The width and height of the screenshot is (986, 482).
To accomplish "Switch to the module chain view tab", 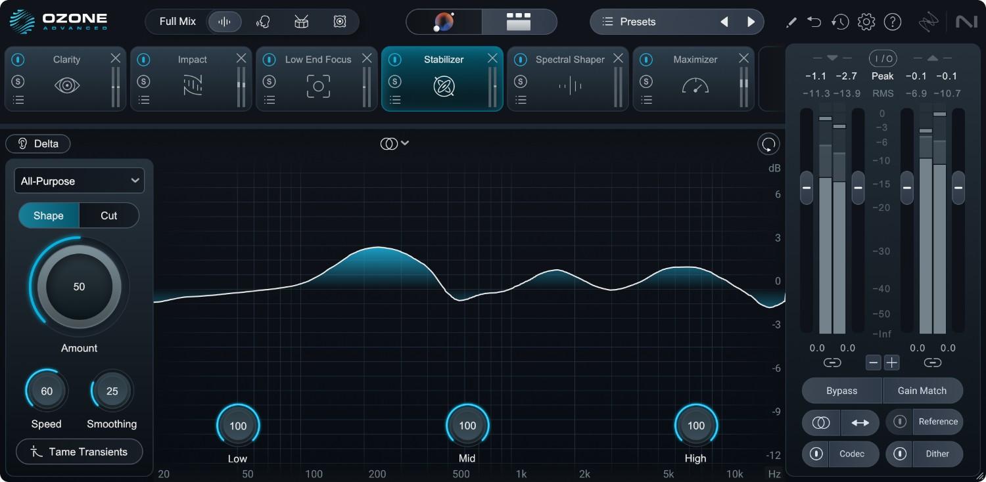I will (x=519, y=22).
